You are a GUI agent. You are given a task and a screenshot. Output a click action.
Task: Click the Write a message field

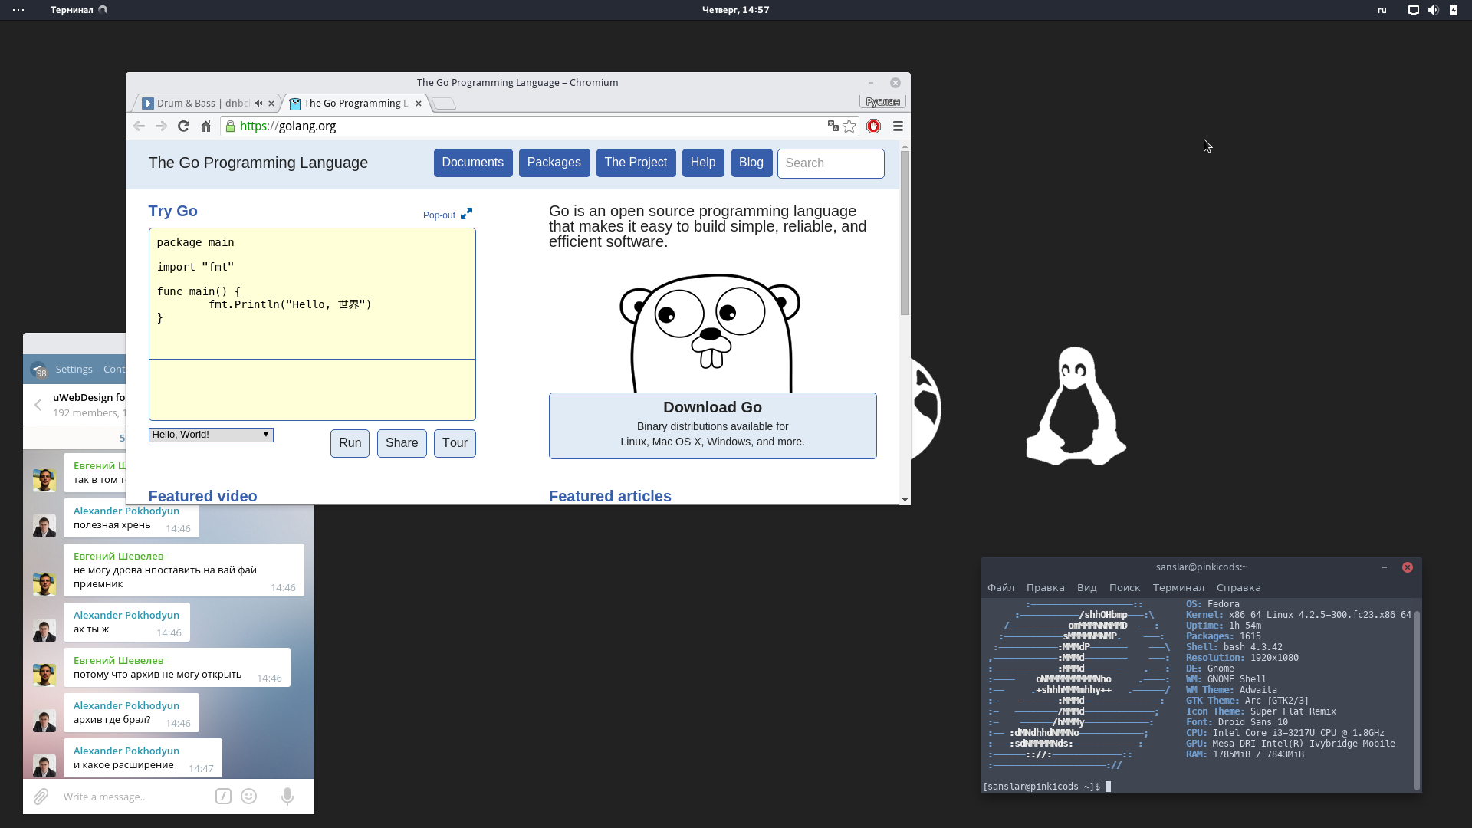pyautogui.click(x=134, y=797)
